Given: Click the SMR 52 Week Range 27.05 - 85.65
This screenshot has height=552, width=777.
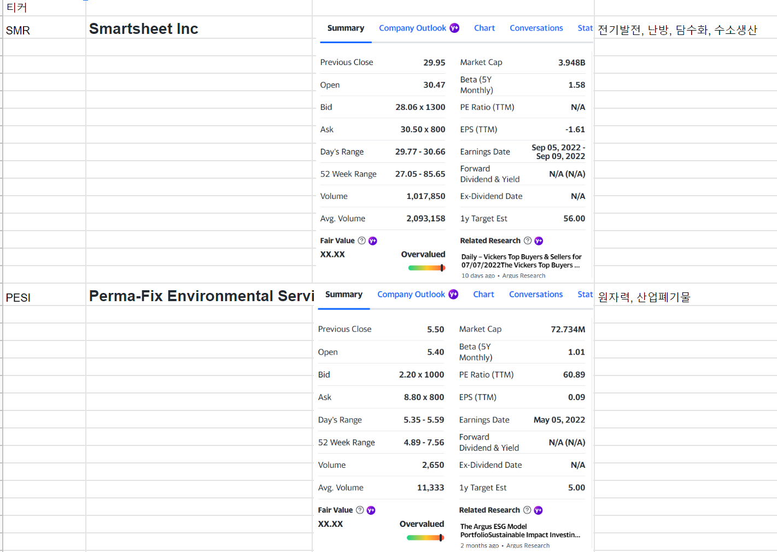Looking at the screenshot, I should click(x=420, y=174).
